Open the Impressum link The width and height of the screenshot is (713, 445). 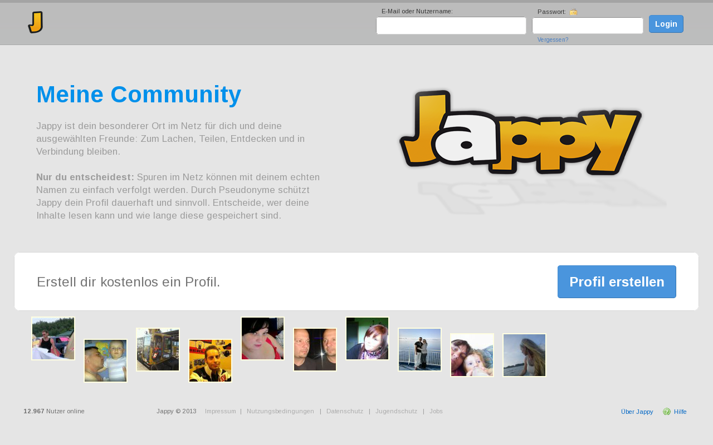coord(220,412)
